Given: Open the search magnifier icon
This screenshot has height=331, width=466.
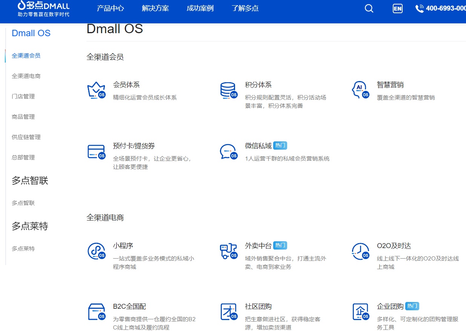Looking at the screenshot, I should [369, 8].
